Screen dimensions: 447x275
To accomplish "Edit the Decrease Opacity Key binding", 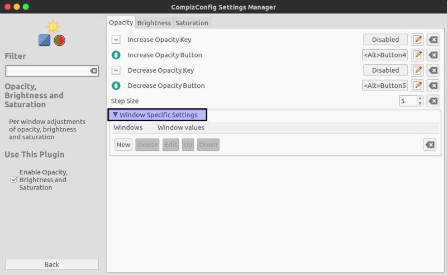I will click(x=417, y=70).
